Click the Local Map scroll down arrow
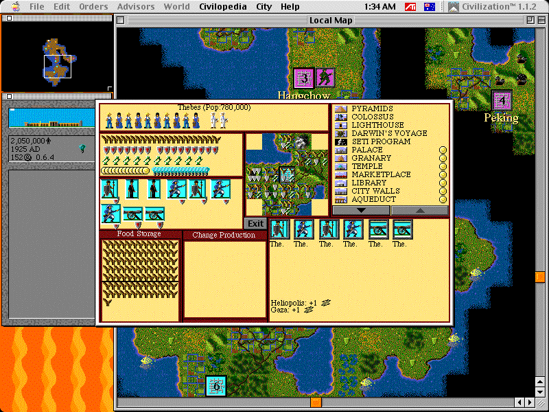Viewport: 549px width, 412px height. coord(540,391)
